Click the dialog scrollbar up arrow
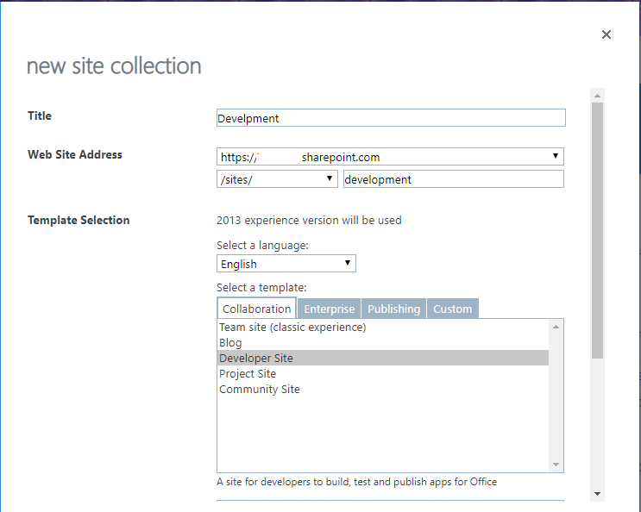This screenshot has height=512, width=641. (597, 95)
